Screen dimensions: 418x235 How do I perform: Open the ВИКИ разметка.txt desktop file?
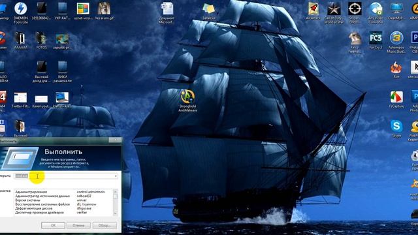(x=63, y=72)
